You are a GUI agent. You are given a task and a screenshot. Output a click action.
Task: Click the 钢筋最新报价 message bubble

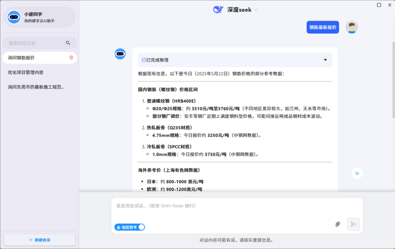[323, 27]
